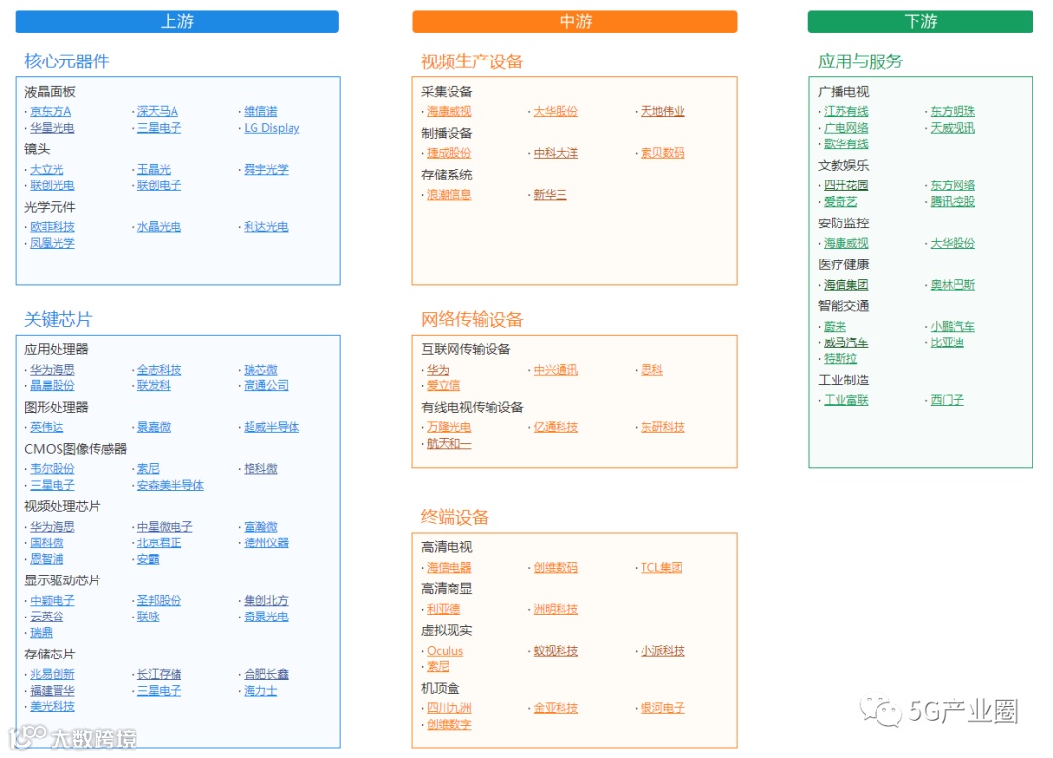Screen dimensions: 1053x758
Task: Open the 深天马A link
Action: (x=158, y=111)
